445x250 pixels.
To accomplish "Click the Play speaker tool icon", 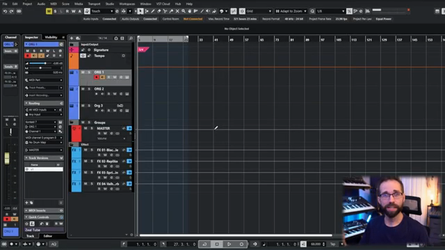I will click(x=208, y=11).
